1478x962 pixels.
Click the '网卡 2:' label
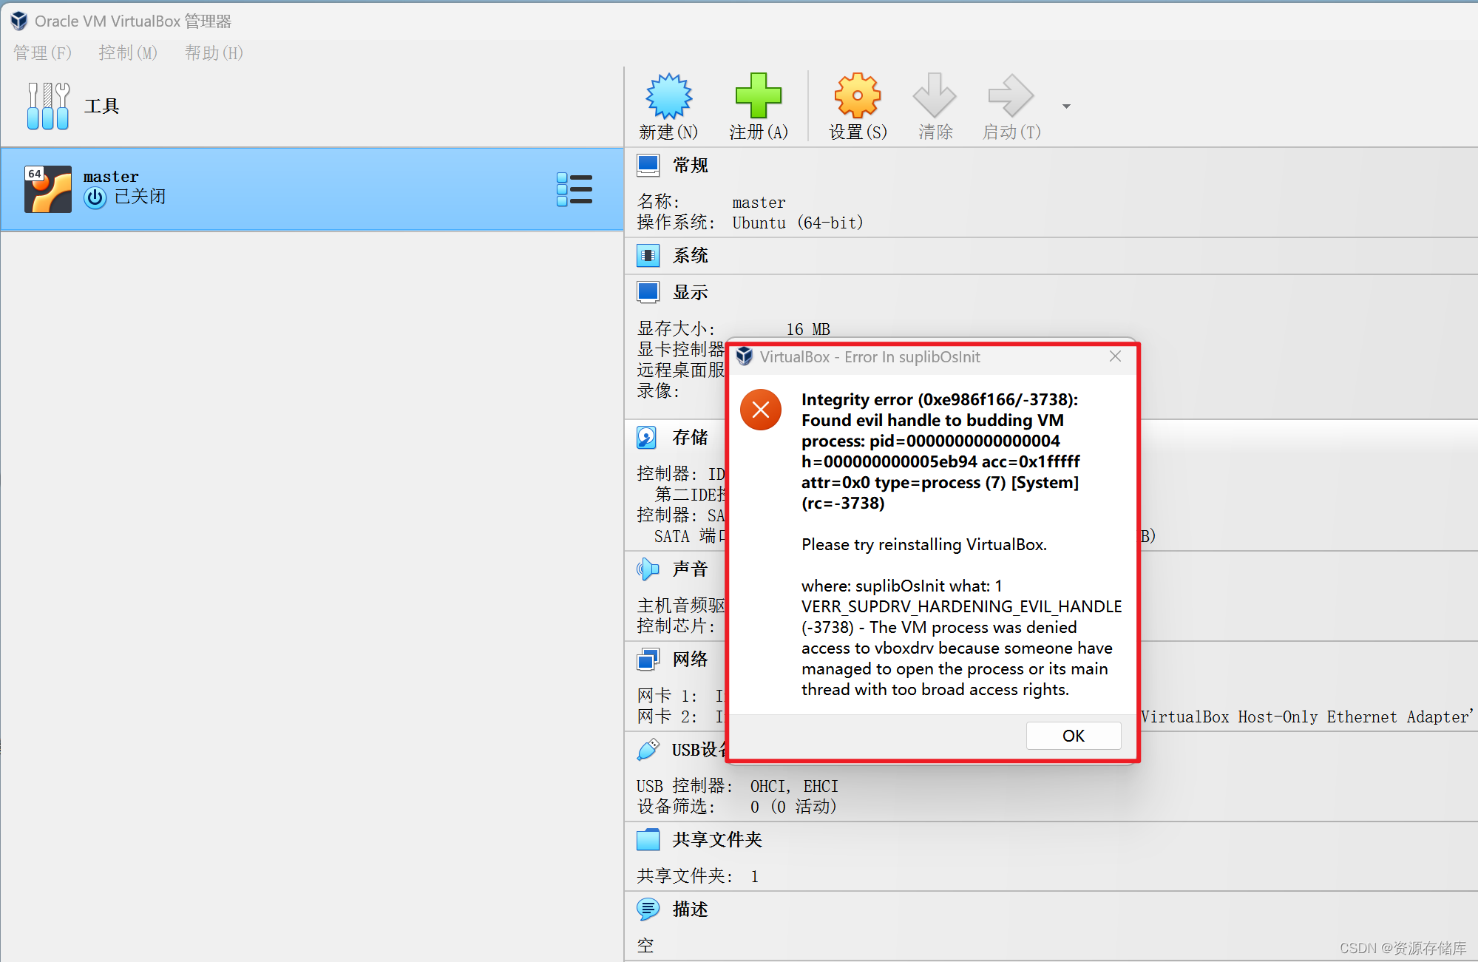point(667,717)
